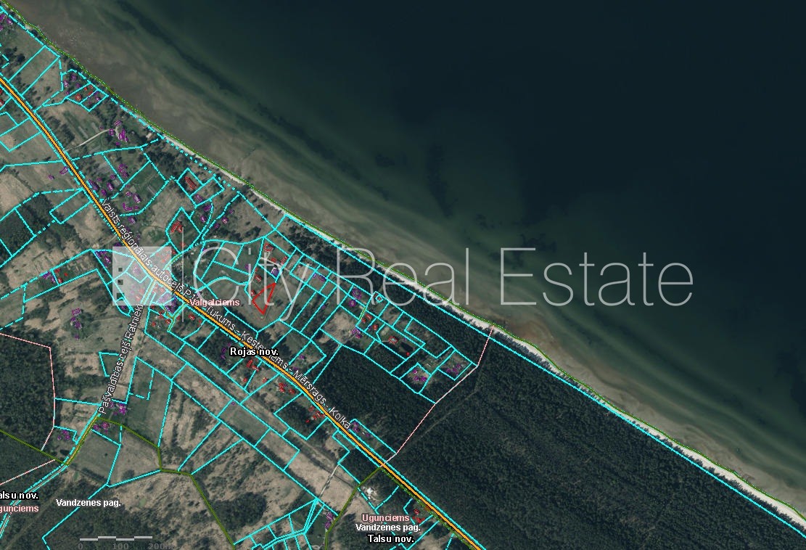Click Vandzenes pag. label below Uguncierms
The height and width of the screenshot is (550, 806).
(x=385, y=528)
